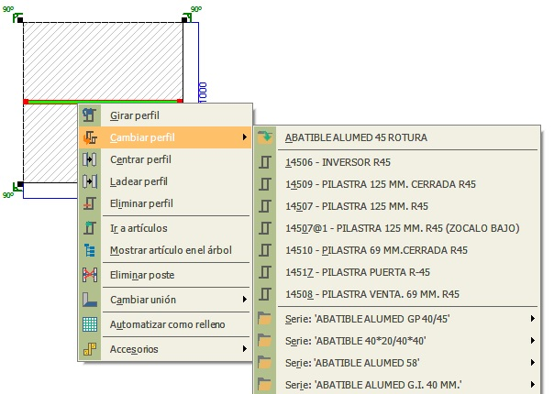
Task: Open Serie 'ABATIBLE 40*20/40*40' text
Action: (x=356, y=341)
